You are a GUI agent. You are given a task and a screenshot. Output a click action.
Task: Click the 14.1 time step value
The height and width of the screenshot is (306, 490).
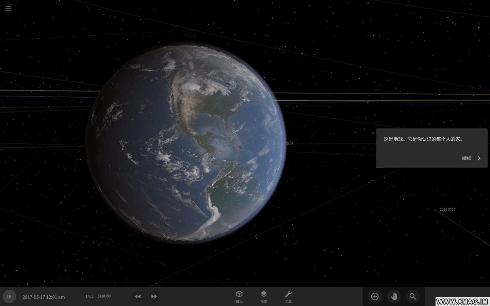pyautogui.click(x=89, y=296)
